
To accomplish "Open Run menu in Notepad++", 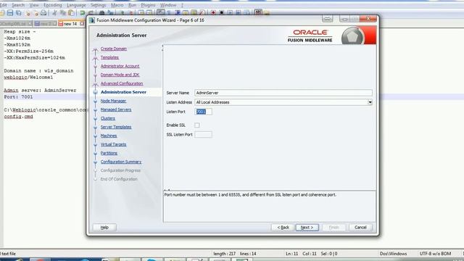I will point(132,5).
